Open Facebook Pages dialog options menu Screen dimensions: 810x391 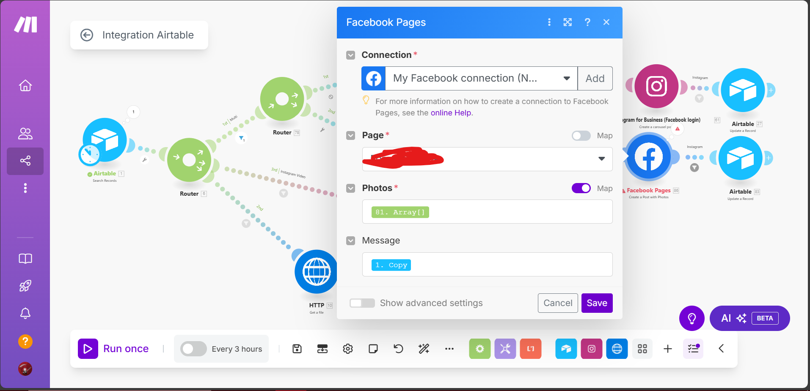(549, 22)
